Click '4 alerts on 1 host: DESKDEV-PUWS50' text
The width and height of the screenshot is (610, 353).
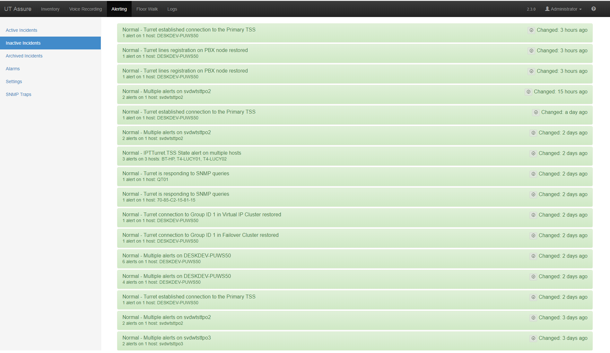coord(161,282)
